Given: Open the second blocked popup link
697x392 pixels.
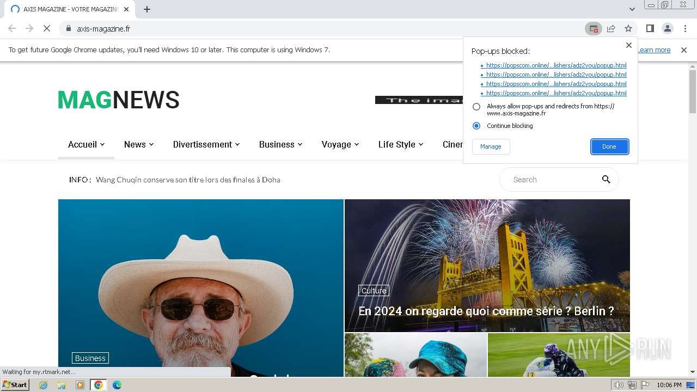Looking at the screenshot, I should click(x=556, y=75).
